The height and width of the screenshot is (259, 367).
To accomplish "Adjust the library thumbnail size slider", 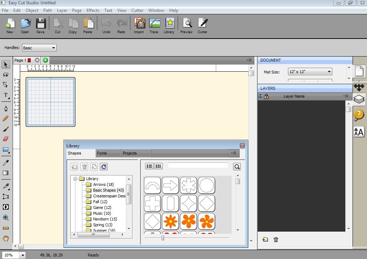I will pyautogui.click(x=163, y=238).
